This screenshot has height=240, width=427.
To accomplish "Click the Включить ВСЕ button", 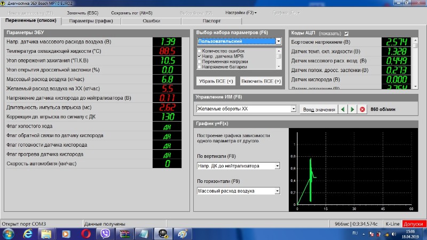I will pyautogui.click(x=261, y=81).
